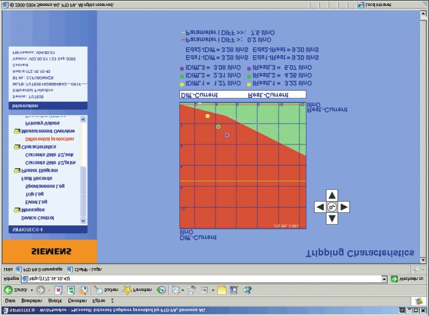
Task: Click the Local intranet status bar zone
Action: 375,5
